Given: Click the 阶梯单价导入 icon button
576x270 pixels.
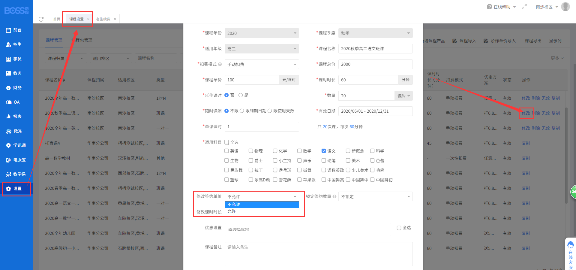Looking at the screenshot, I should pyautogui.click(x=499, y=41).
